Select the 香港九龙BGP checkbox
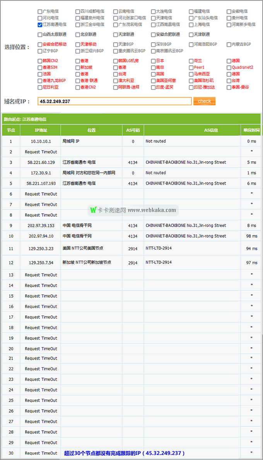Screen dimensions: 263x460 click(x=40, y=81)
